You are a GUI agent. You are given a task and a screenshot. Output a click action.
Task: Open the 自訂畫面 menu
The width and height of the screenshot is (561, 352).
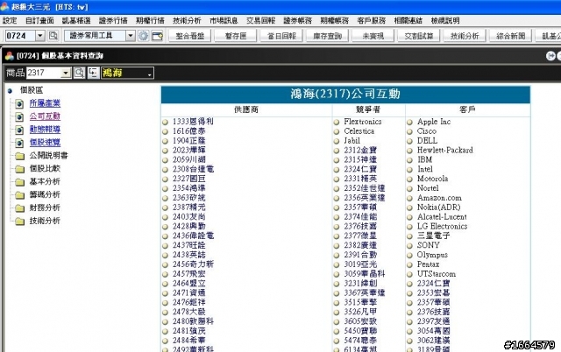click(39, 20)
